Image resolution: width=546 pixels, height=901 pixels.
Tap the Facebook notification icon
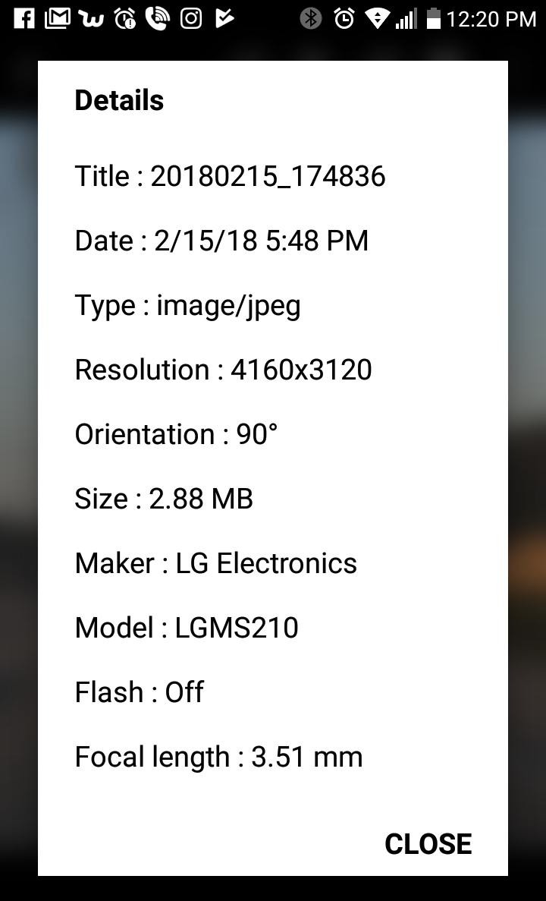point(24,18)
